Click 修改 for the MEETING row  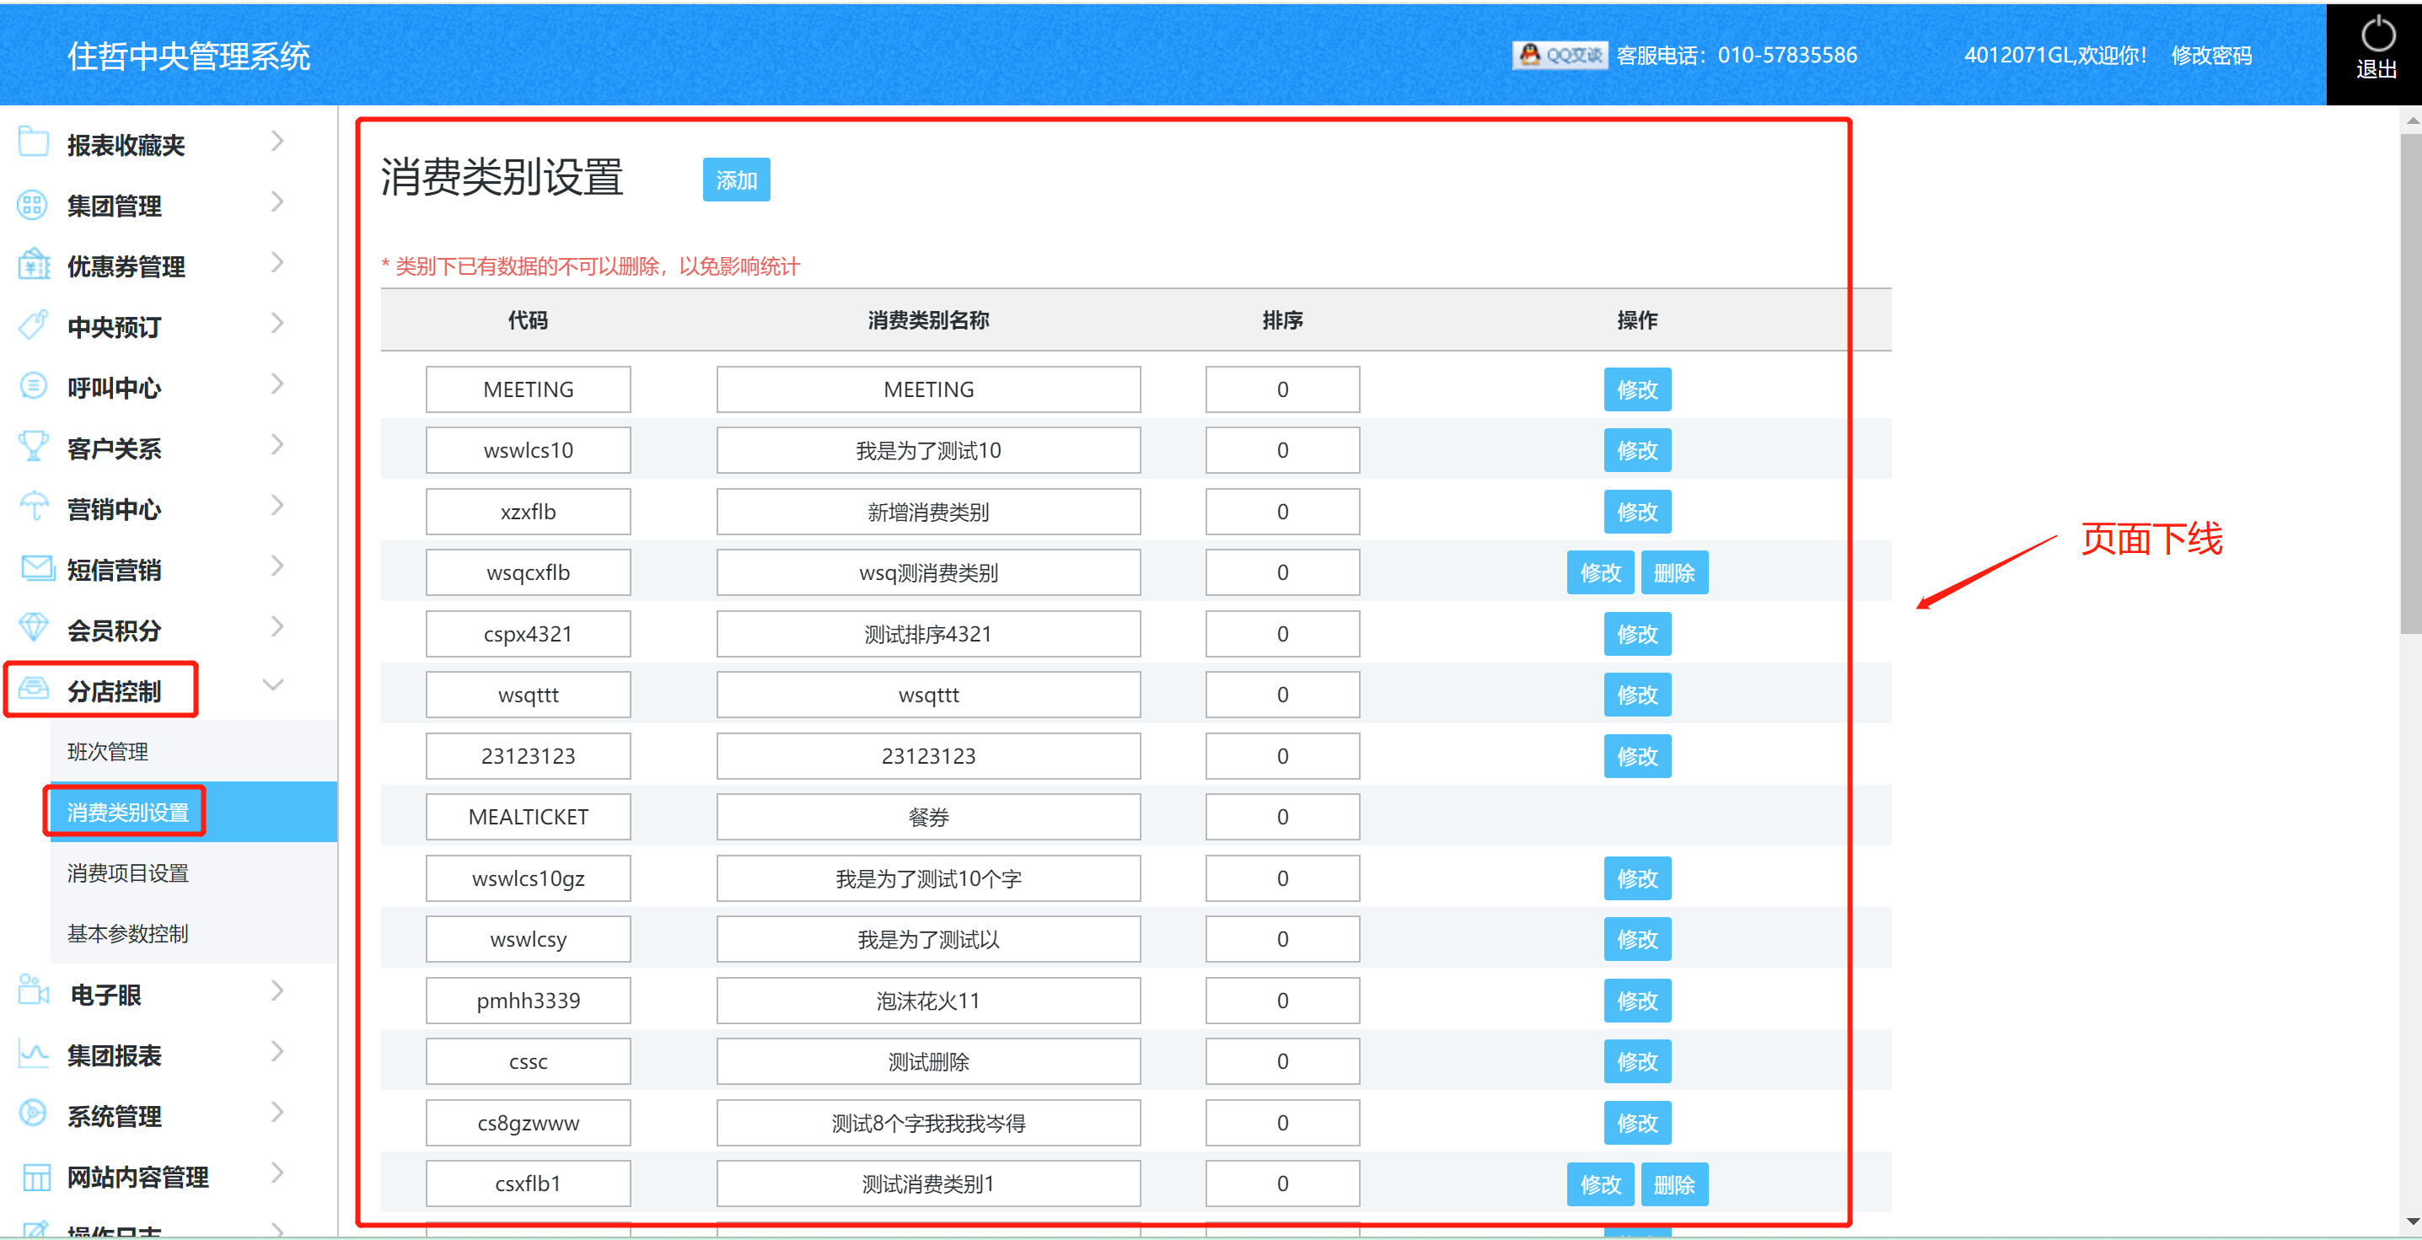(x=1637, y=389)
